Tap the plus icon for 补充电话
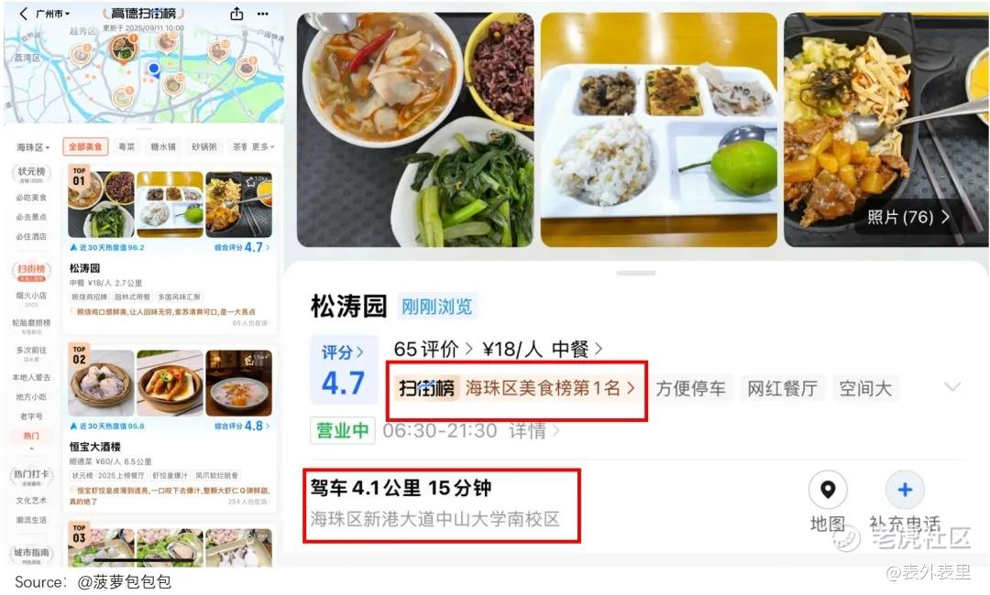 click(905, 489)
